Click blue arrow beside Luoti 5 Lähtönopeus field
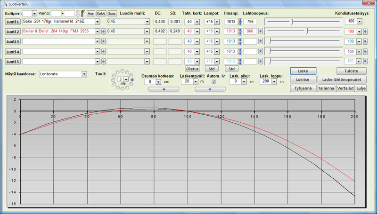377x214 pixels. pyautogui.click(x=261, y=61)
